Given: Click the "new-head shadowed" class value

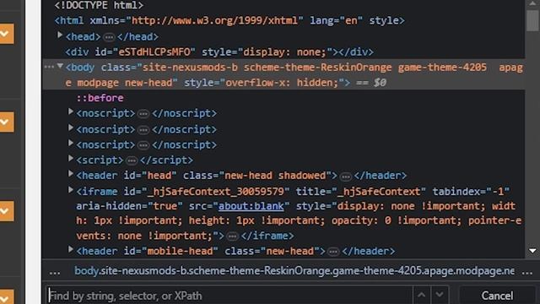Looking at the screenshot, I should coord(275,176).
